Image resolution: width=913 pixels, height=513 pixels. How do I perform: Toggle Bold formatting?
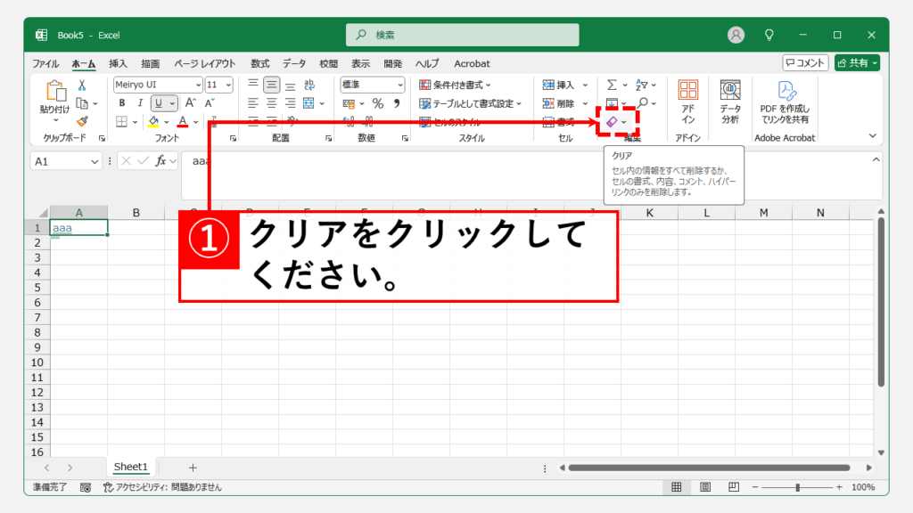(x=122, y=103)
